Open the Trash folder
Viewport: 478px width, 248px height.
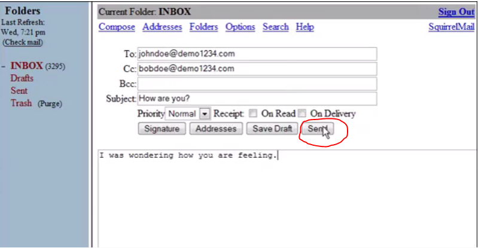point(22,103)
